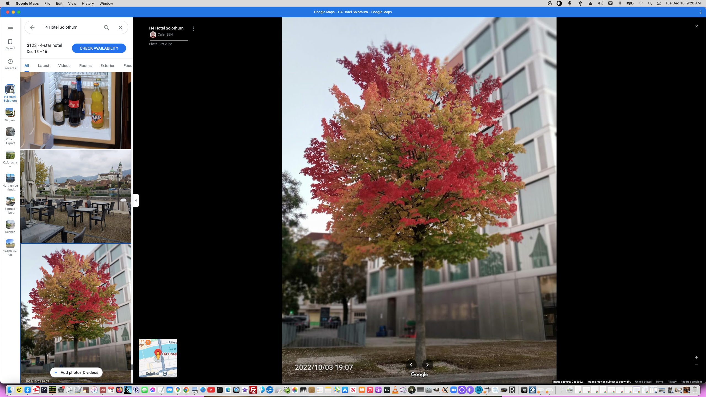Click Add photos & videos button
Screen dimensions: 706x397
(x=76, y=372)
